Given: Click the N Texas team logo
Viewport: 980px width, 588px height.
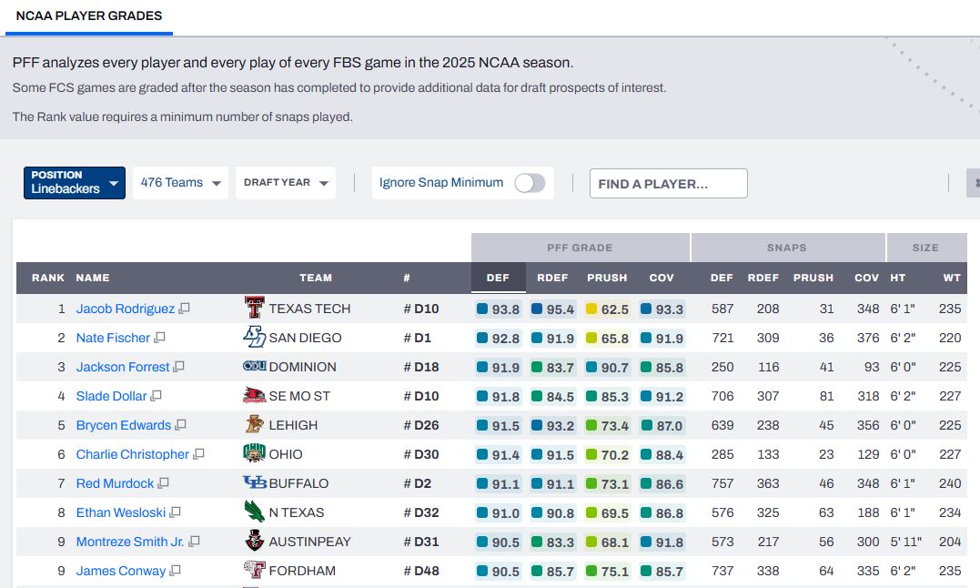Looking at the screenshot, I should click(254, 512).
